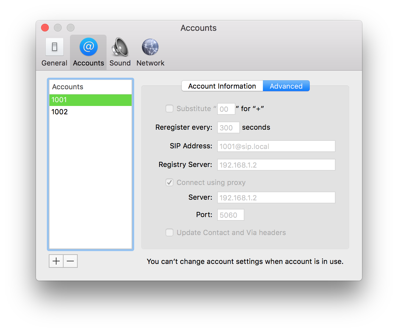Screen dimensions: 398x332
Task: Select account 1001 in the list
Action: (x=91, y=100)
